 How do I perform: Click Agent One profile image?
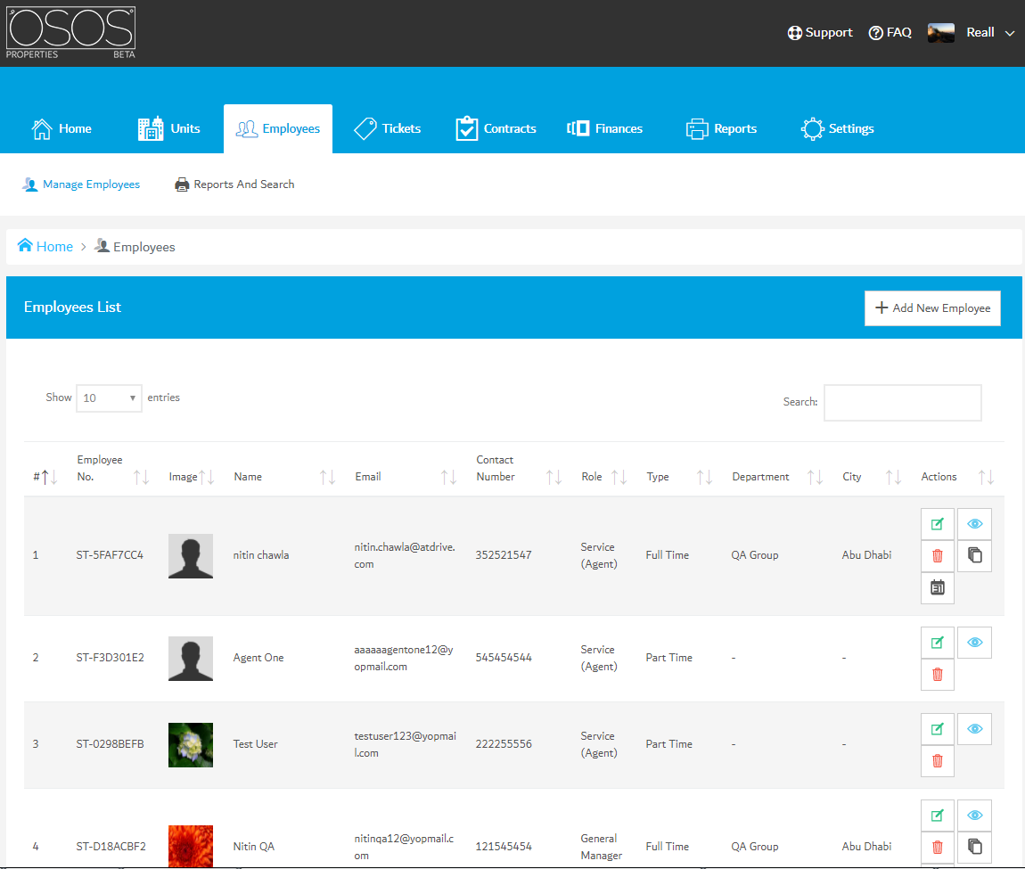coord(190,659)
